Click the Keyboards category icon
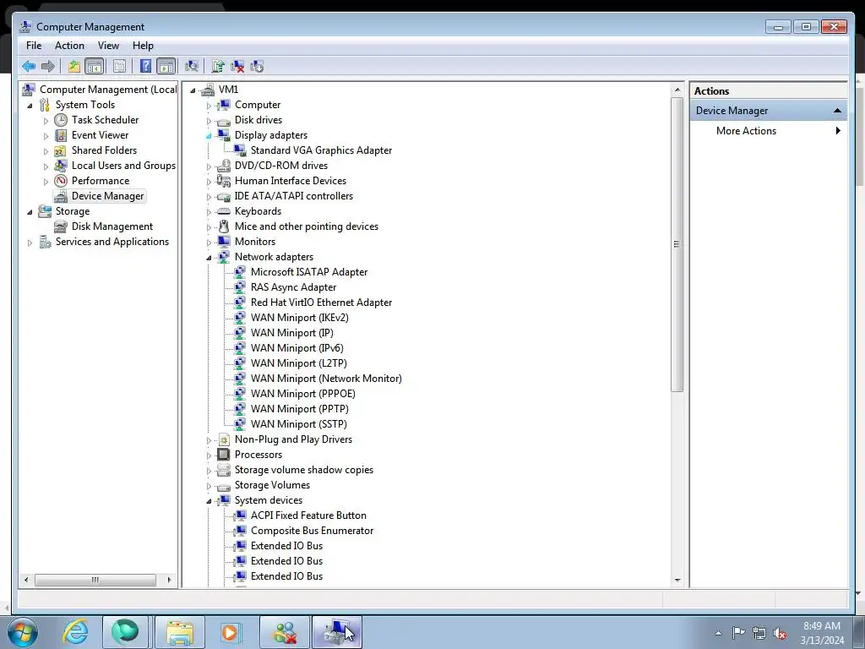This screenshot has height=649, width=865. pyautogui.click(x=223, y=211)
